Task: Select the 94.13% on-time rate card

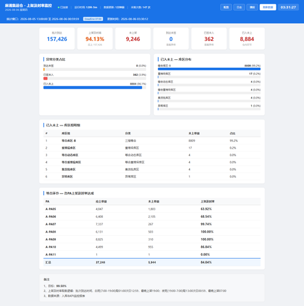Action: click(x=95, y=39)
